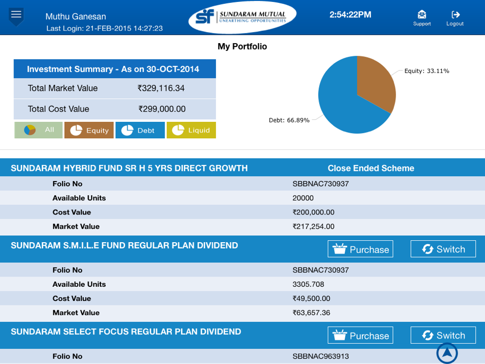This screenshot has width=485, height=364.
Task: Click the Last Login timestamp
Action: pyautogui.click(x=105, y=29)
